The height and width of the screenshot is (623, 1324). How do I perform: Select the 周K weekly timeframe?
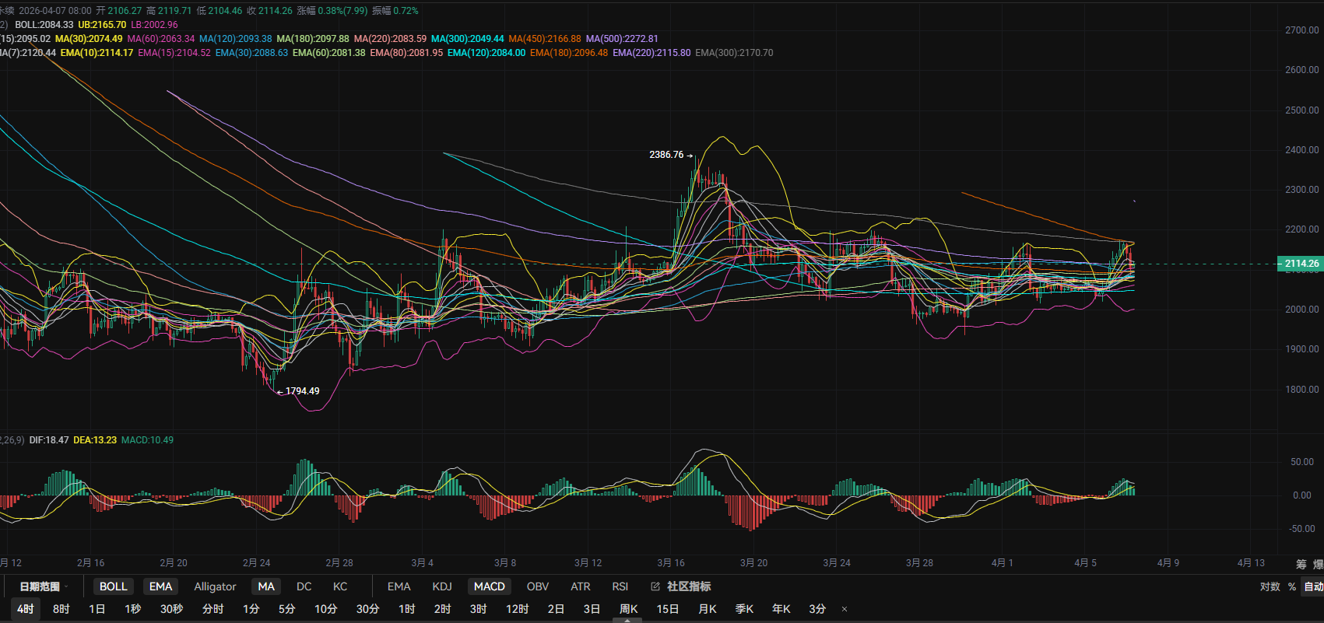(x=628, y=609)
